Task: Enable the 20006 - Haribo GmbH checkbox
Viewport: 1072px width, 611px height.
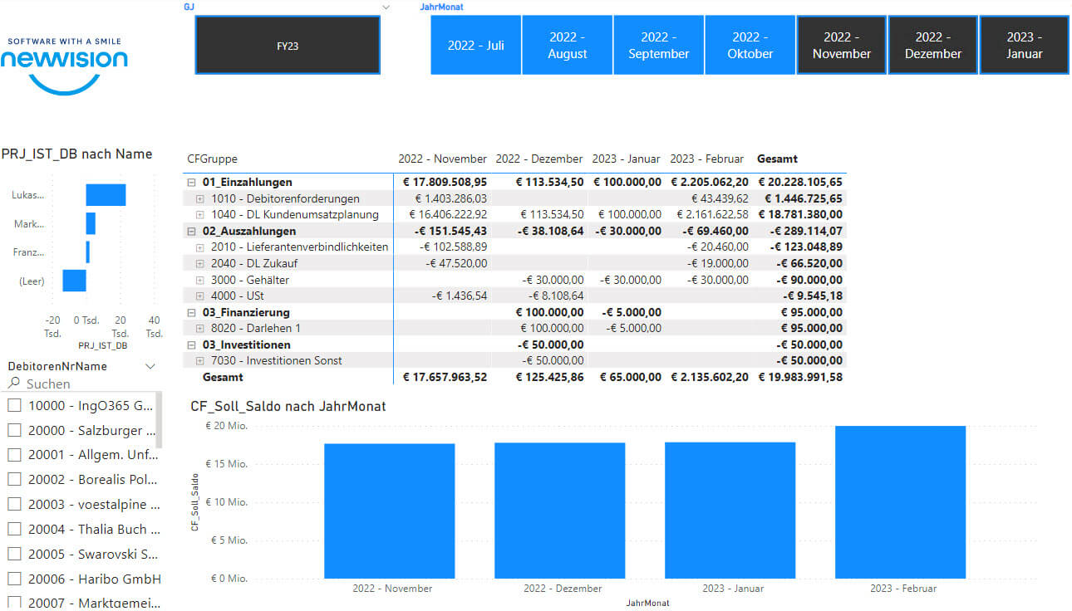Action: pyautogui.click(x=14, y=579)
